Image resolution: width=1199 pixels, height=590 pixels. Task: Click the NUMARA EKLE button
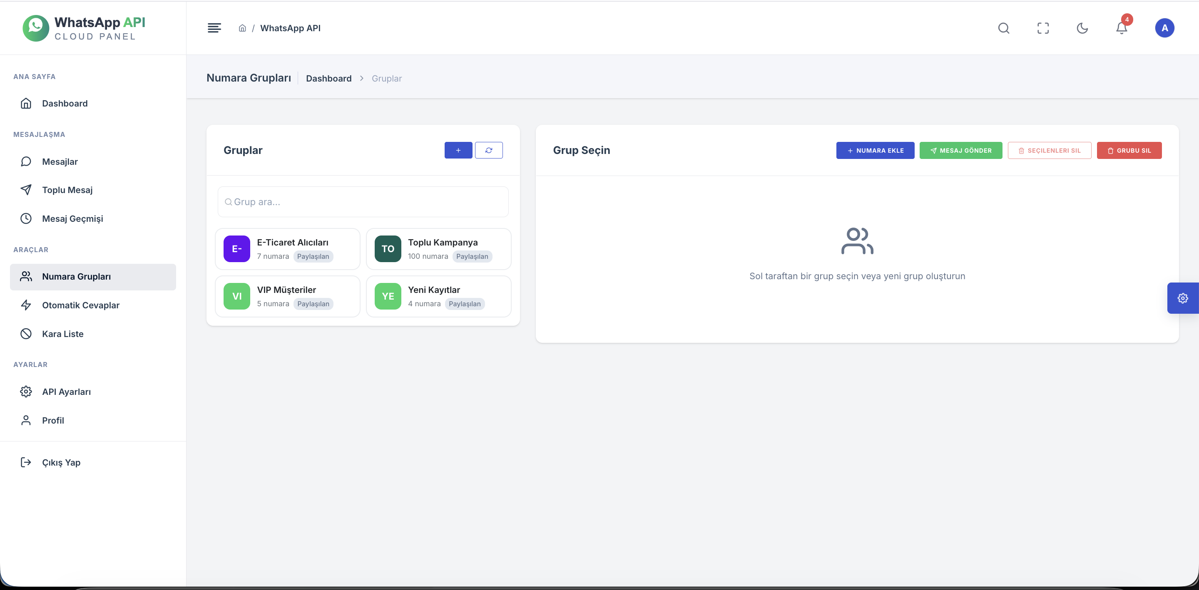coord(875,151)
